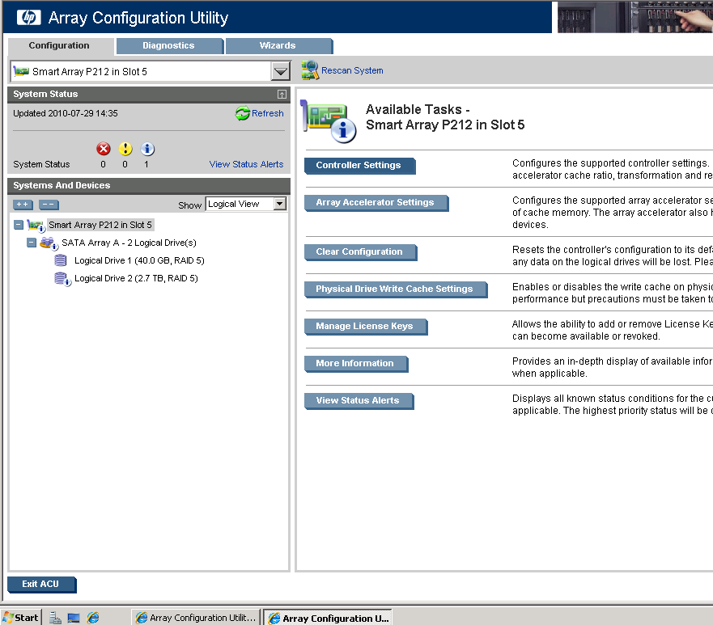Viewport: 713px width, 625px height.
Task: Click the Rescan System magnifier icon
Action: (x=310, y=70)
